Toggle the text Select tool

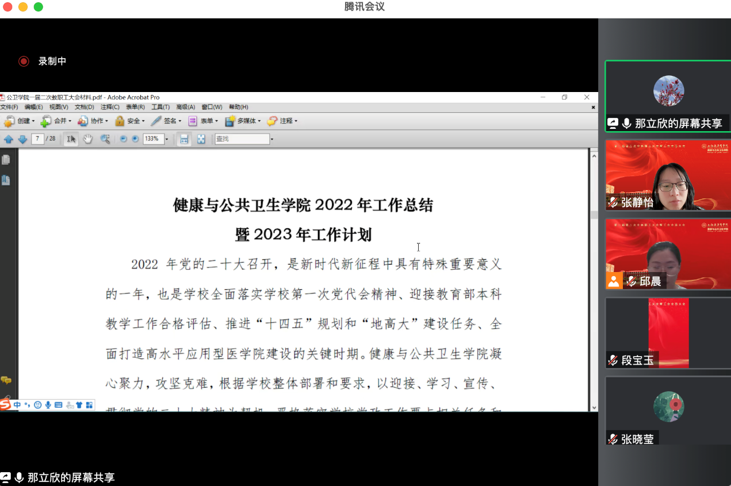click(x=71, y=139)
